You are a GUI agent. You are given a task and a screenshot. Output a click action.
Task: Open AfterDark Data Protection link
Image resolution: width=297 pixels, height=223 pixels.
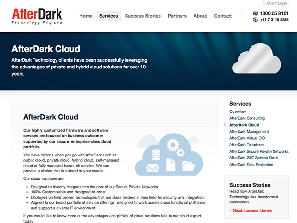point(251,165)
